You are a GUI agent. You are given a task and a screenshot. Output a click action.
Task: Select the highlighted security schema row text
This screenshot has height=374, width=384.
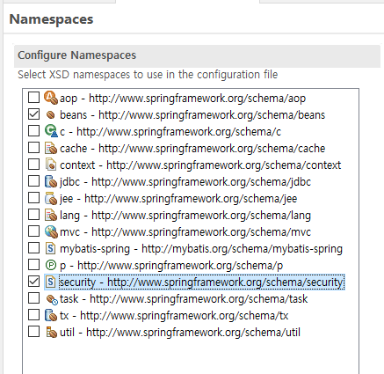tap(201, 282)
